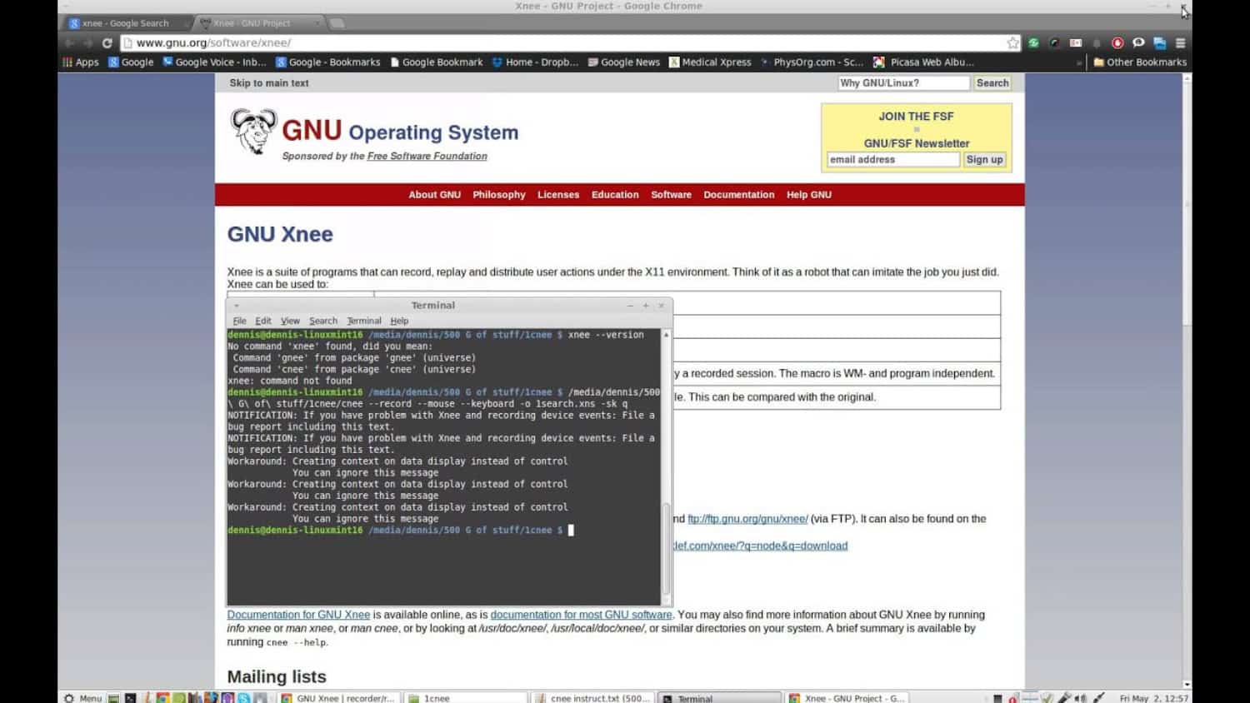Click the newsletter email address field

coord(892,159)
